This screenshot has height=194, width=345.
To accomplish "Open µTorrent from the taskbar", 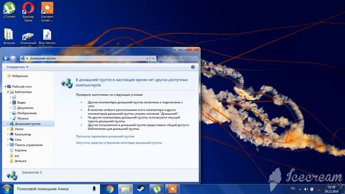I will point(157,189).
